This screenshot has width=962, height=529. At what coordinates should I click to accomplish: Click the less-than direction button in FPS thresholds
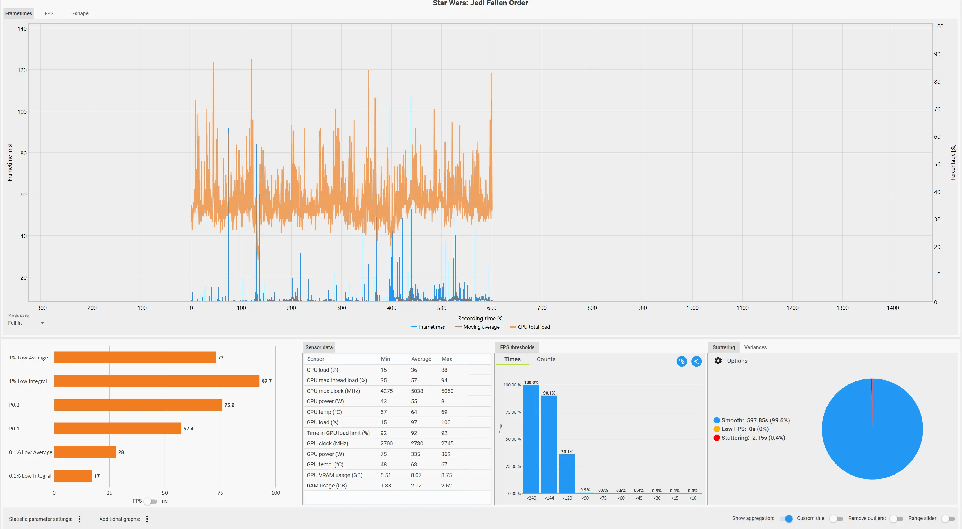tap(696, 361)
